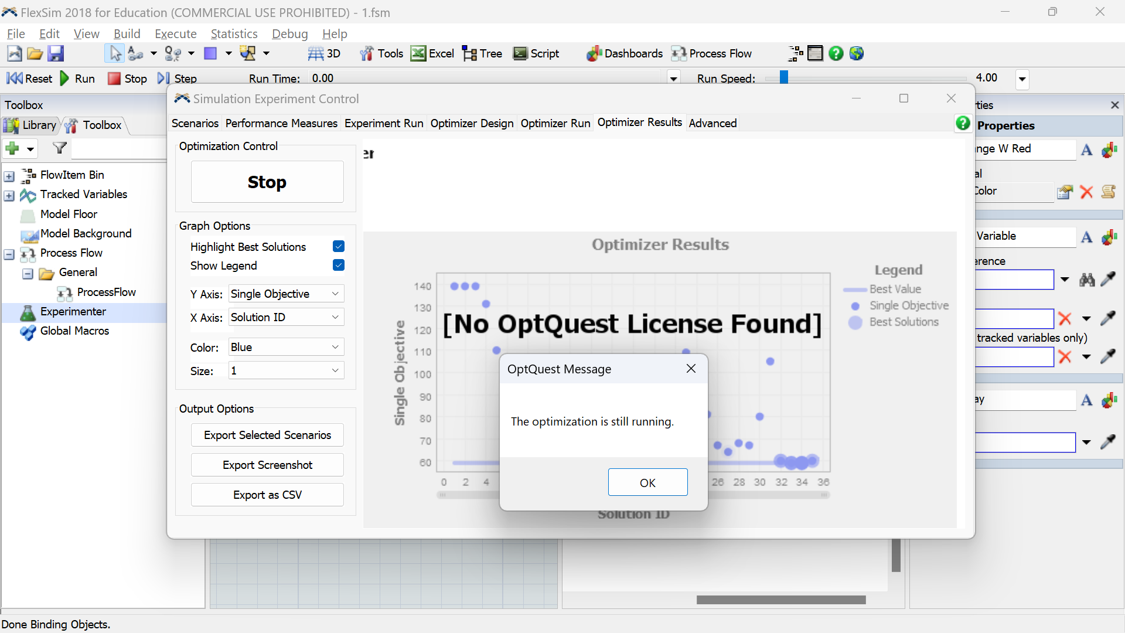This screenshot has height=633, width=1125.
Task: Uncheck Highlight Best Solutions checkbox
Action: (339, 246)
